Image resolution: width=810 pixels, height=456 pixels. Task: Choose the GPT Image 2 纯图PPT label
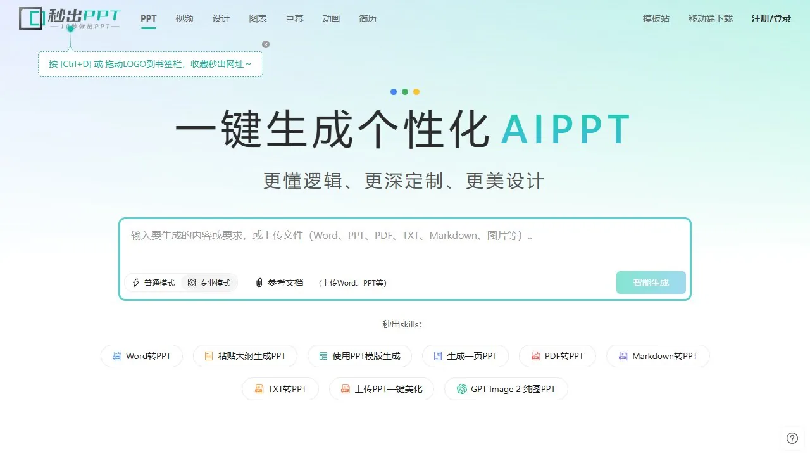pos(513,389)
